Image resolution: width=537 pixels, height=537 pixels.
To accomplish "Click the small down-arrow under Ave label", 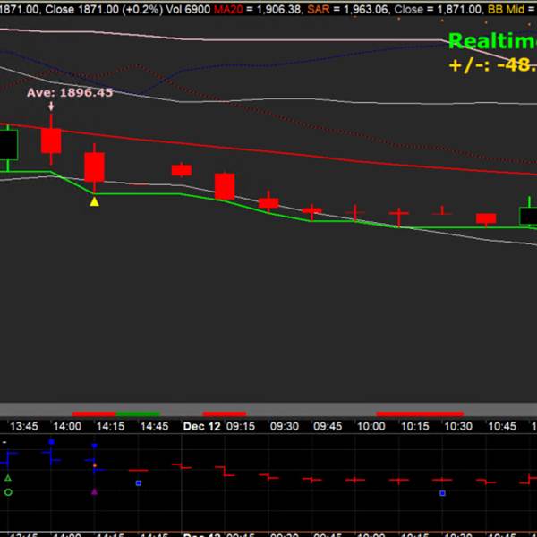I will tap(51, 107).
